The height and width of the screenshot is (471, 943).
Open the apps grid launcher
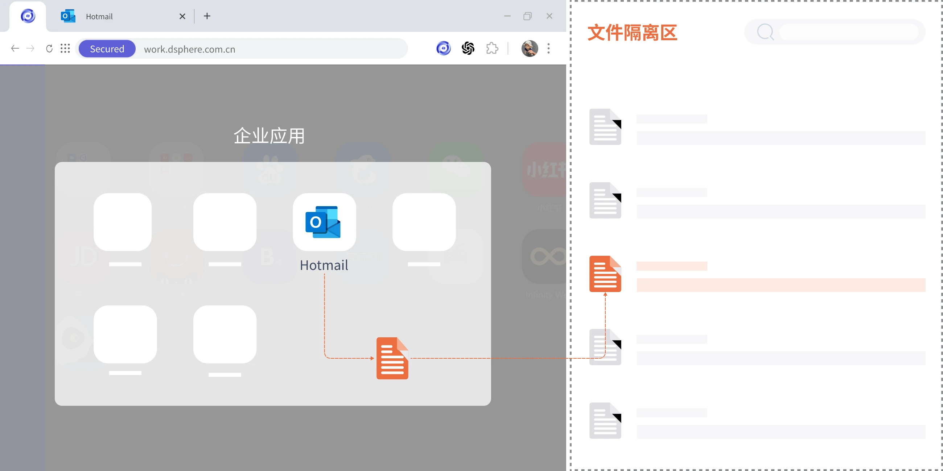pyautogui.click(x=65, y=49)
